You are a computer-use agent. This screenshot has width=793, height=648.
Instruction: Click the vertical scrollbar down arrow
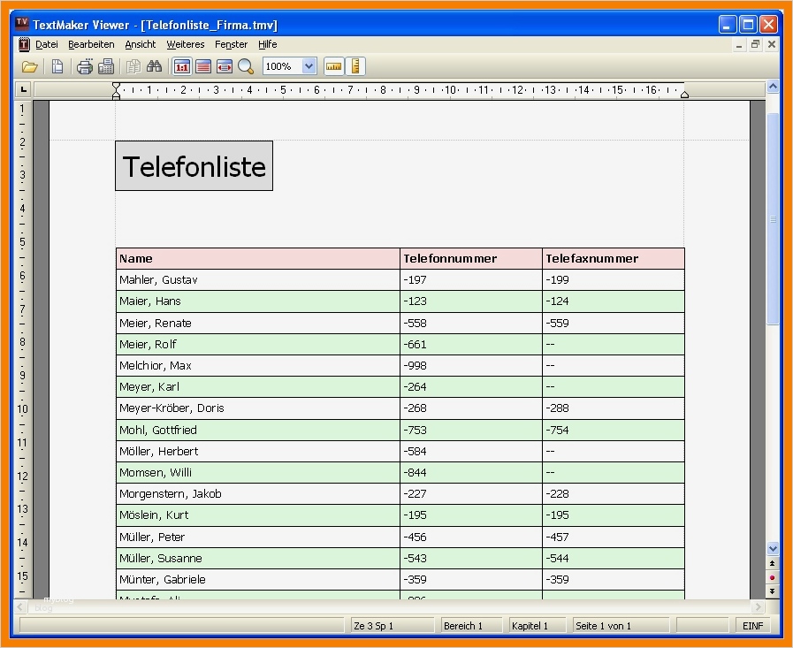coord(773,549)
